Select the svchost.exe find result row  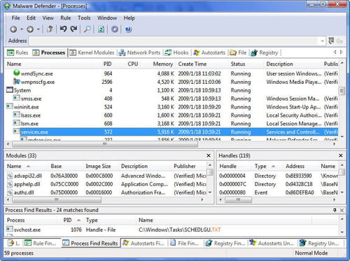(172, 230)
